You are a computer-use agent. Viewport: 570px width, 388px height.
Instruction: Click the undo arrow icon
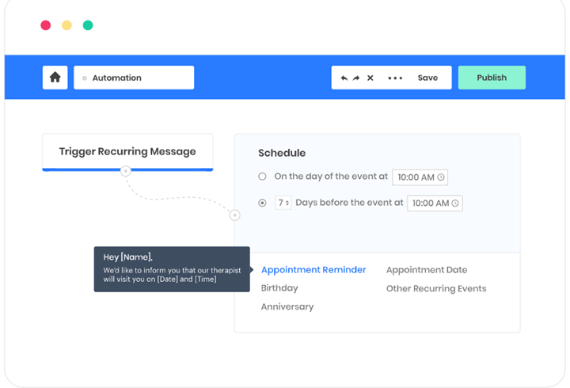[344, 78]
